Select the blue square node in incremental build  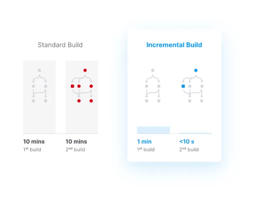pyautogui.click(x=183, y=86)
